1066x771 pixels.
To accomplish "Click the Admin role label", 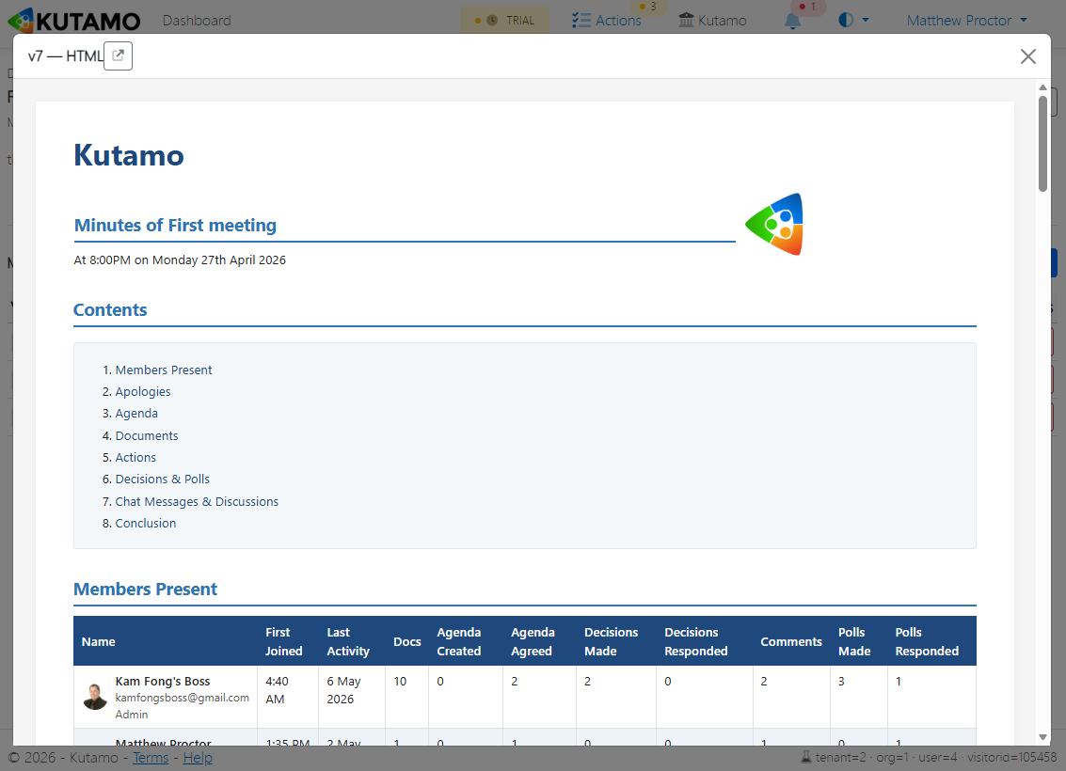I will [131, 714].
